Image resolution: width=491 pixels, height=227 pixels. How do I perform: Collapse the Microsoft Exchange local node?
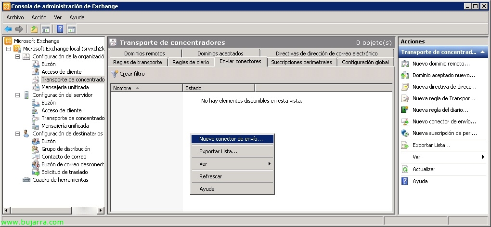coord(9,49)
